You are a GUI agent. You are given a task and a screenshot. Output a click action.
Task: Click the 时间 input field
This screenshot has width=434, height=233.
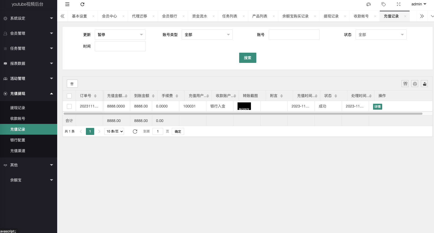click(x=120, y=46)
